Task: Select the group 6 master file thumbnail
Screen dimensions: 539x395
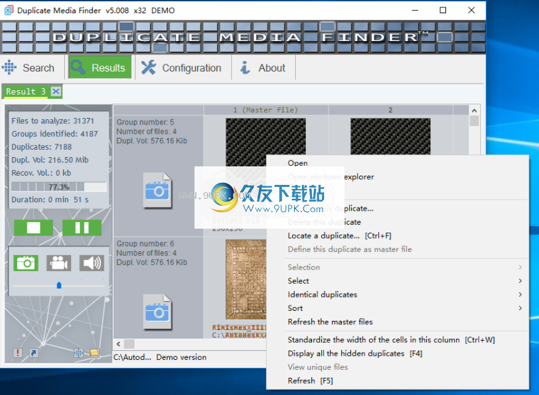Action: coord(246,280)
